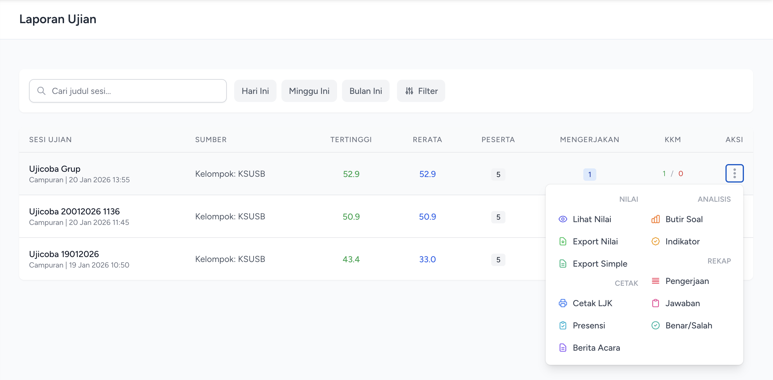
Task: Select Berita Acara from the action menu
Action: (596, 348)
